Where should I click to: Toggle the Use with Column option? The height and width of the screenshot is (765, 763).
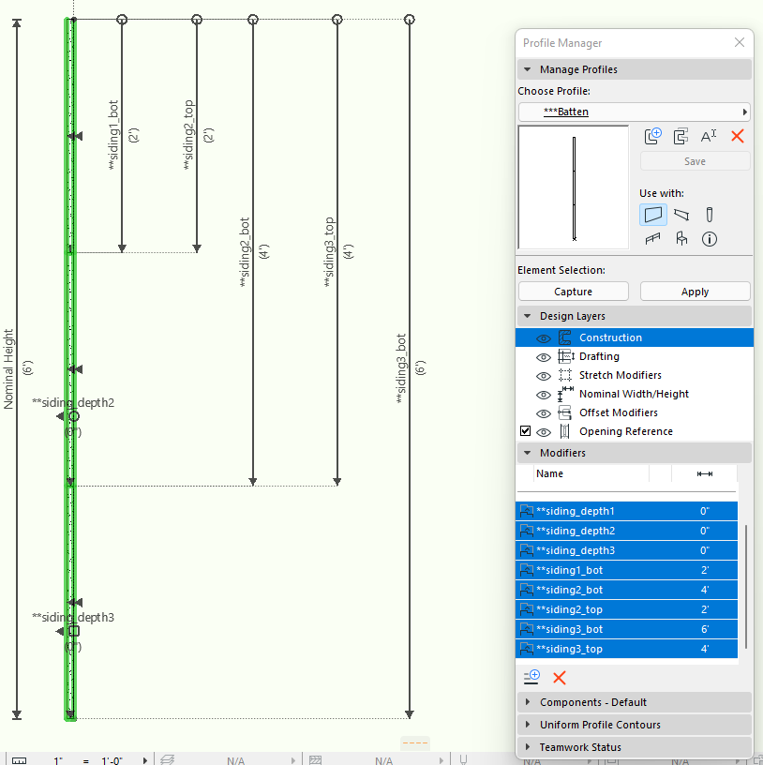(710, 215)
